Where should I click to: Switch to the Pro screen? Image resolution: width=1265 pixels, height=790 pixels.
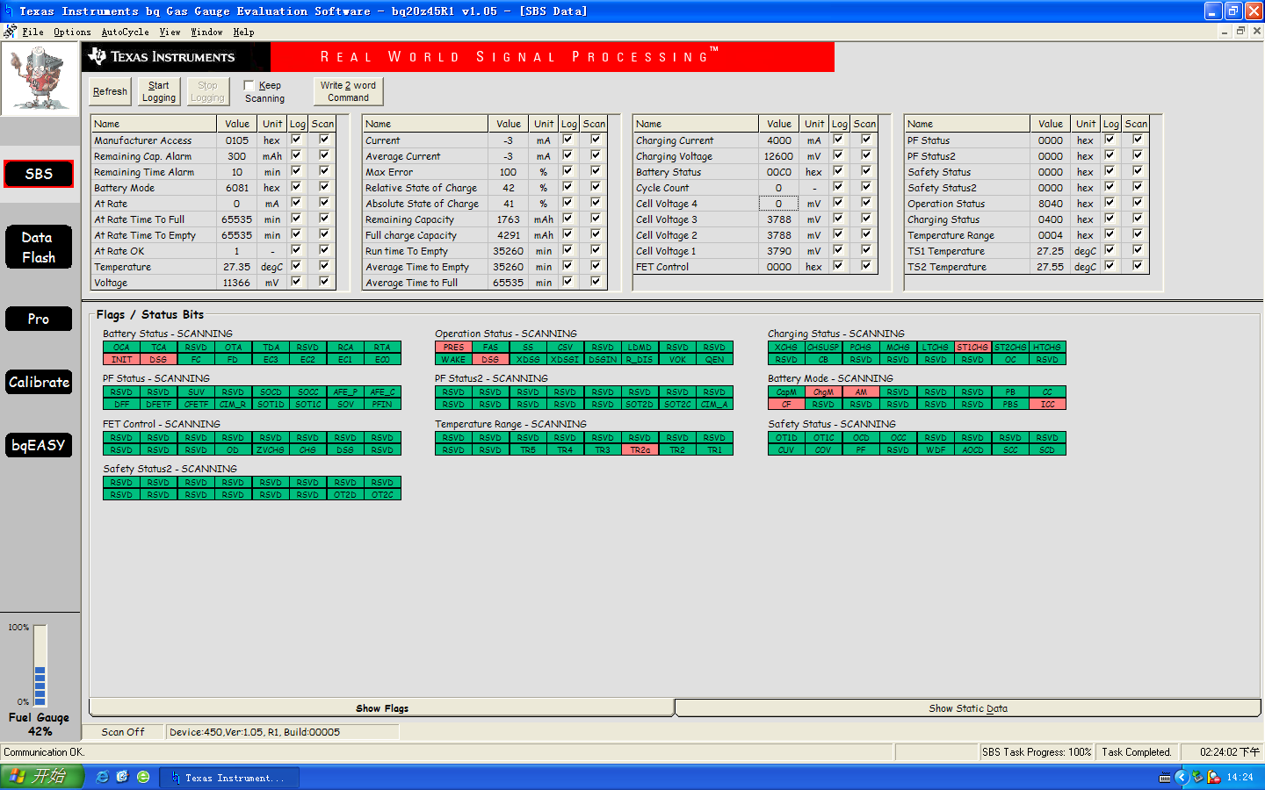(x=39, y=319)
